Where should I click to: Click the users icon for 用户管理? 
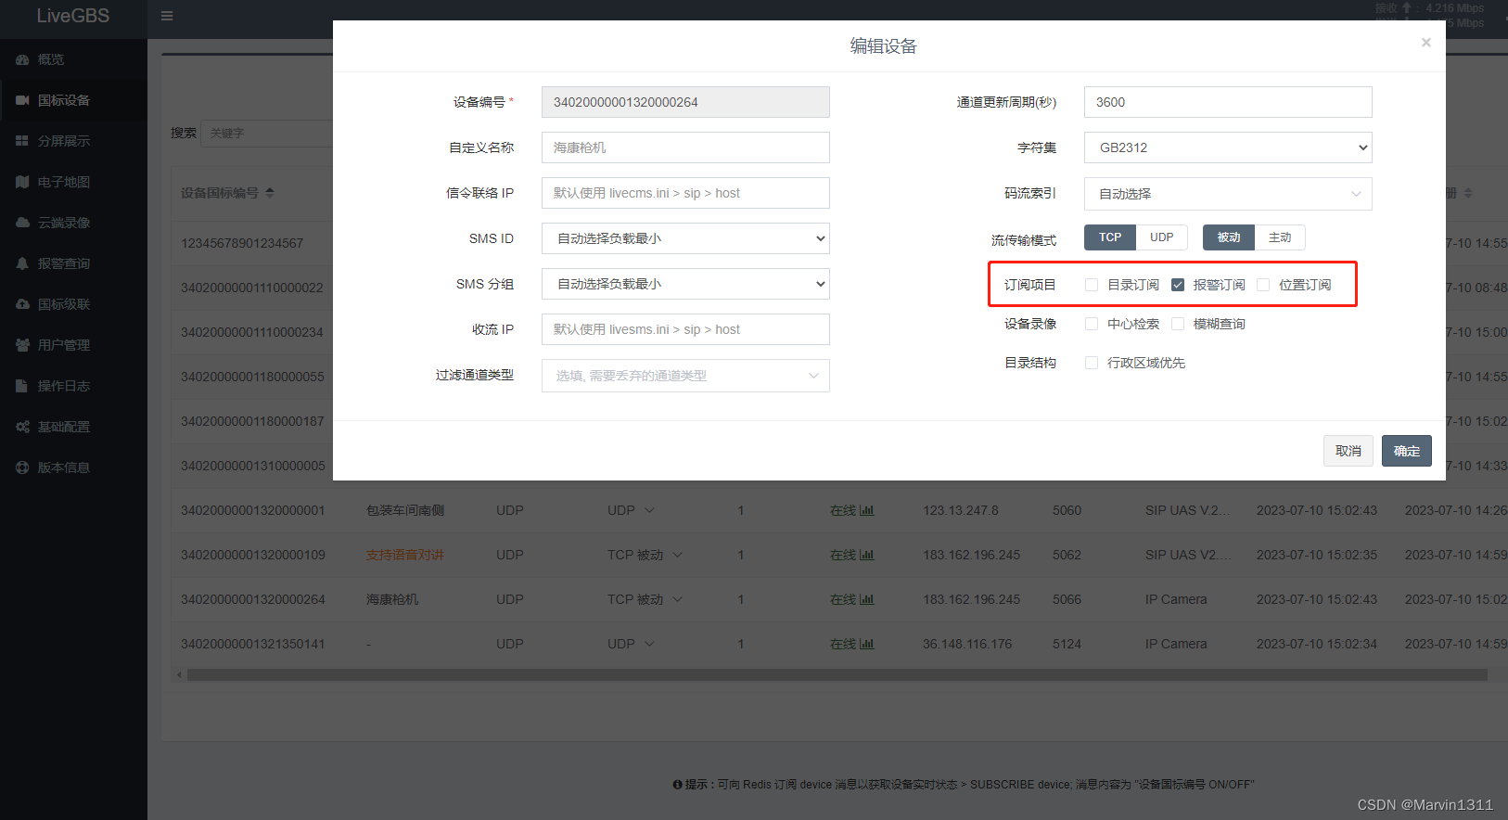click(x=22, y=345)
